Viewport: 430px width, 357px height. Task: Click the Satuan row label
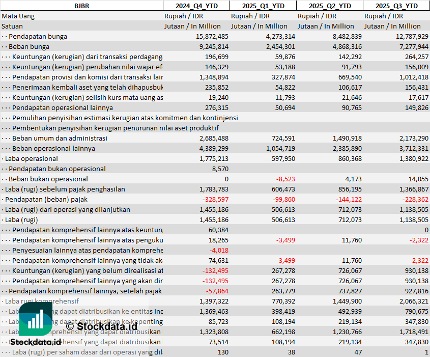[12, 26]
